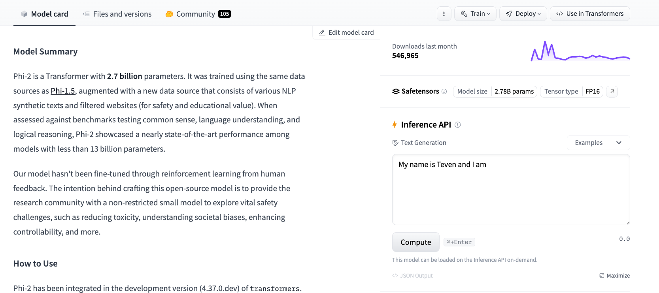Open the Files and versions tab
Image resolution: width=659 pixels, height=293 pixels.
click(x=117, y=14)
